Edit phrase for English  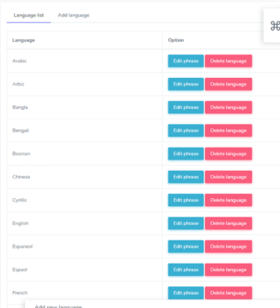pyautogui.click(x=186, y=223)
